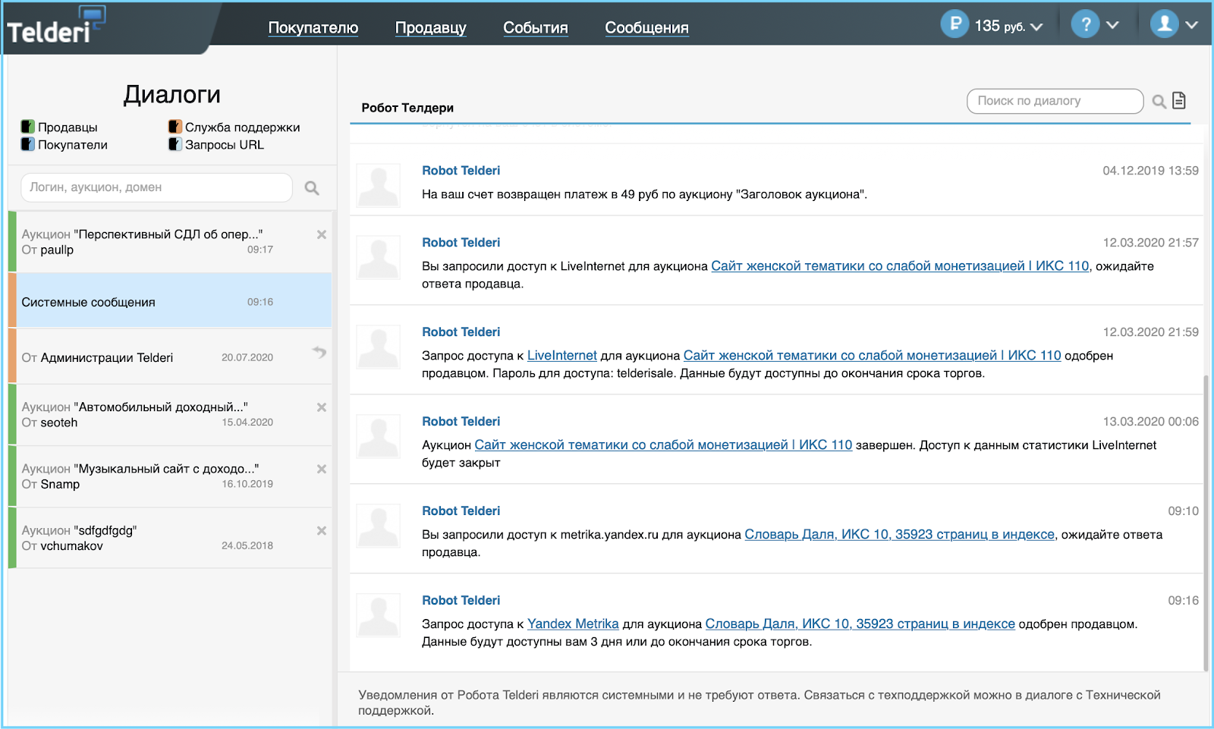Screen dimensions: 1214x729
Task: Go to the События menu
Action: pyautogui.click(x=536, y=28)
